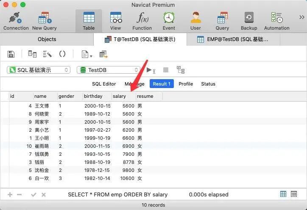
Task: Click the stop query square button
Action: pyautogui.click(x=166, y=70)
